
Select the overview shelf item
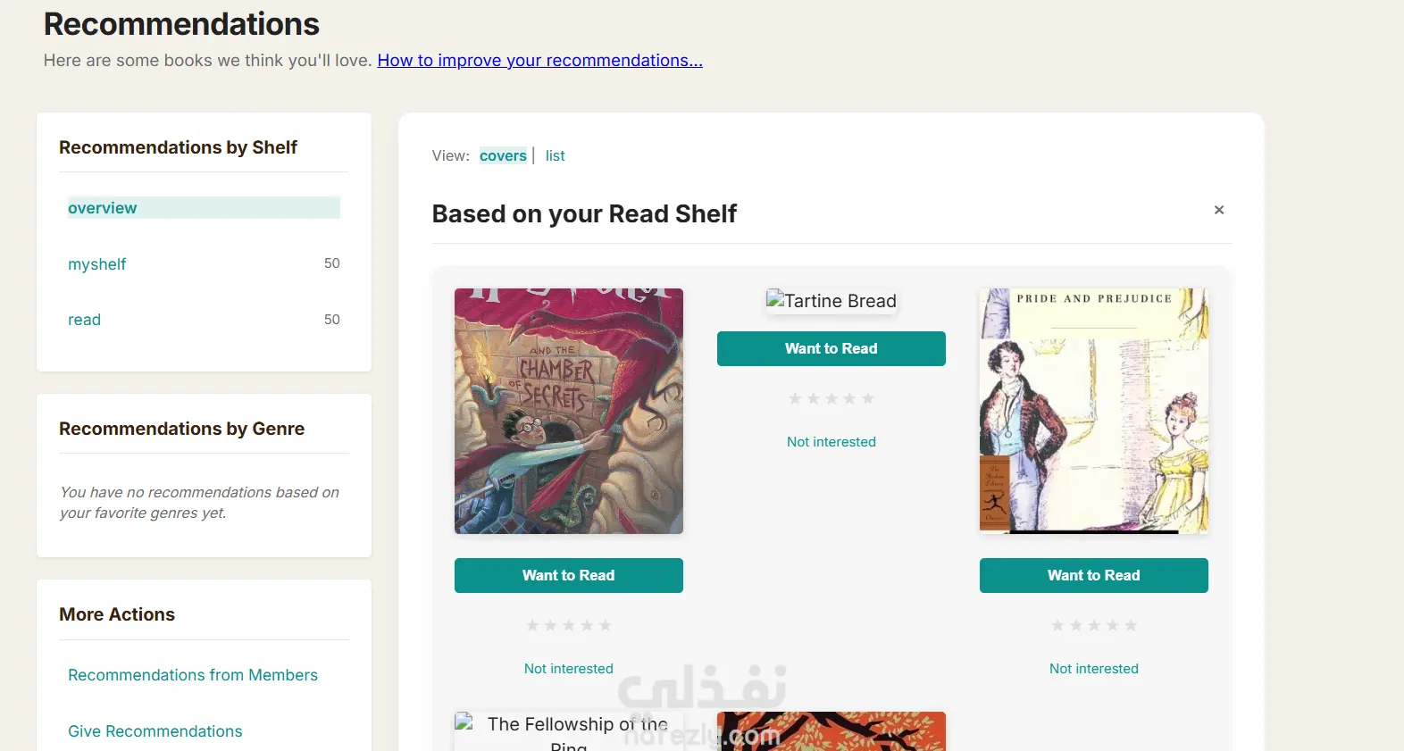[103, 208]
